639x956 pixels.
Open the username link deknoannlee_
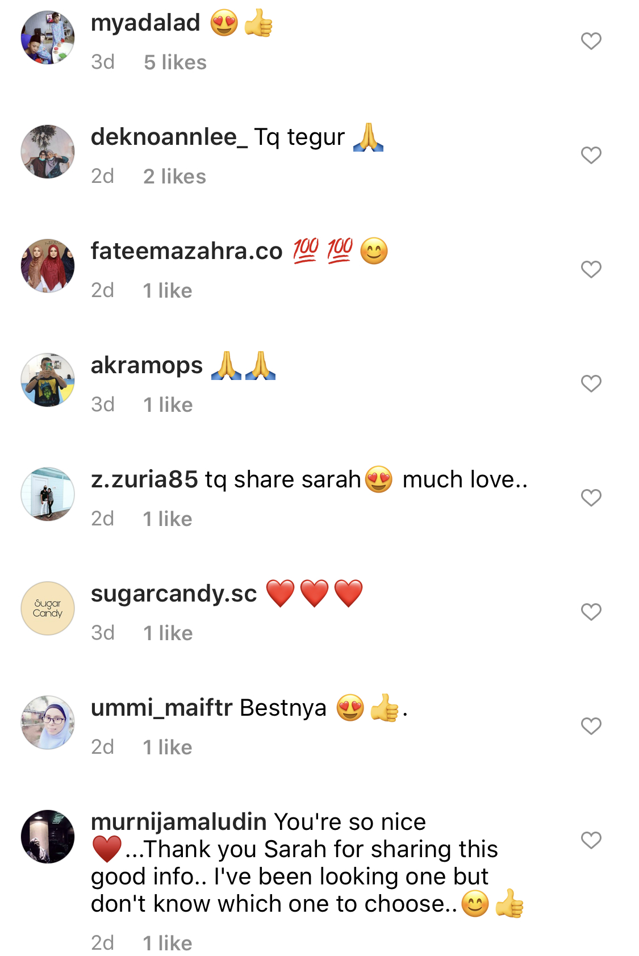(x=169, y=137)
